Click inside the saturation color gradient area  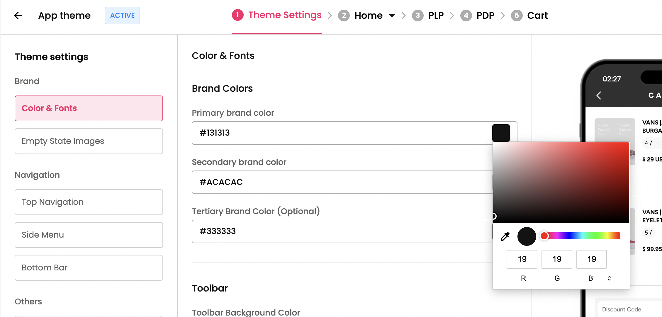(561, 182)
